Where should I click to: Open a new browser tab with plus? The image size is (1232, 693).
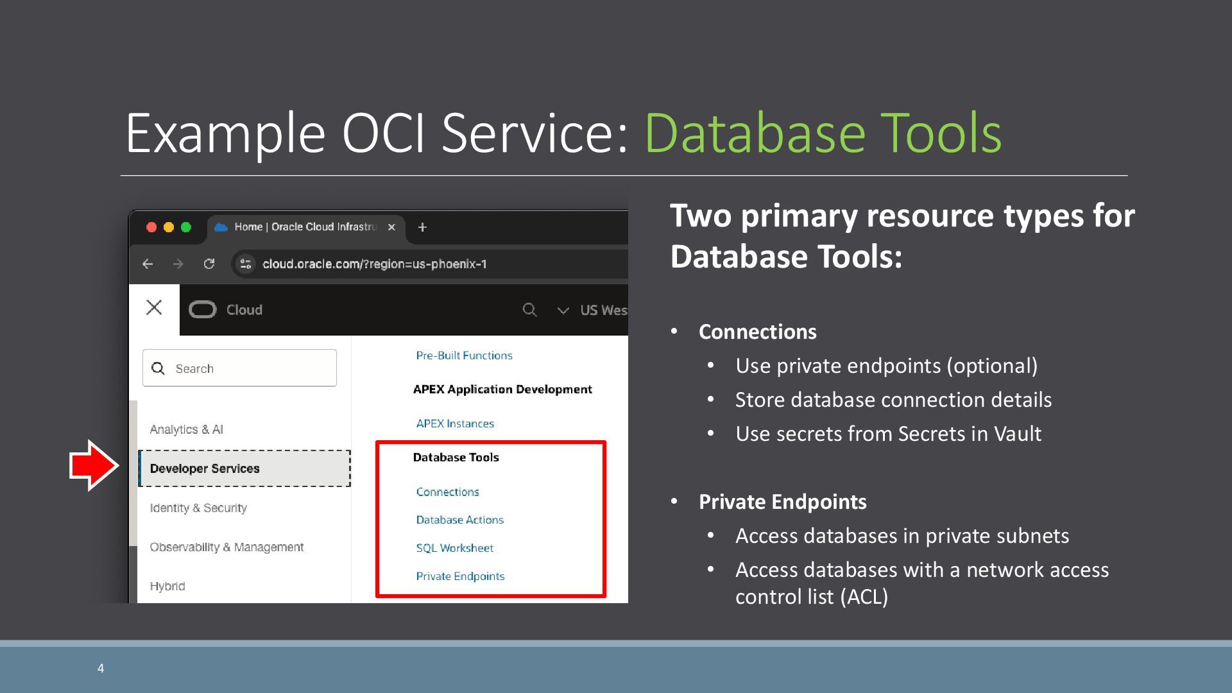(422, 227)
